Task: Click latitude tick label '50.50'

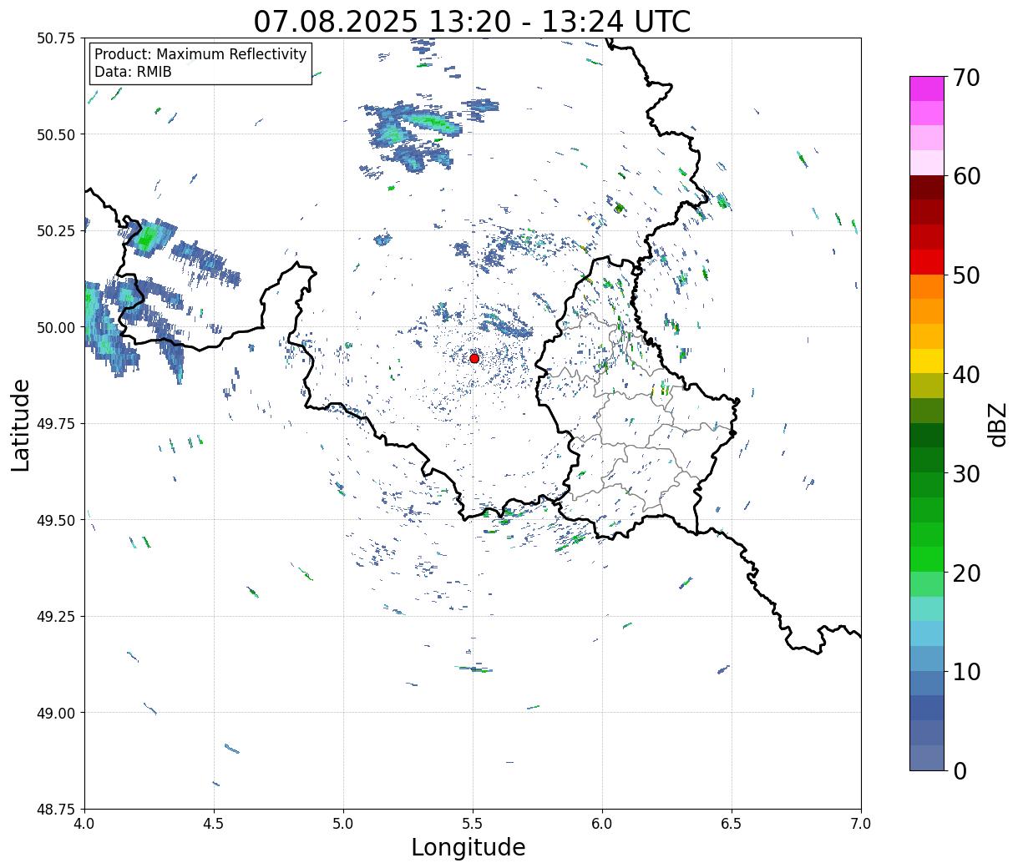Action: 56,134
